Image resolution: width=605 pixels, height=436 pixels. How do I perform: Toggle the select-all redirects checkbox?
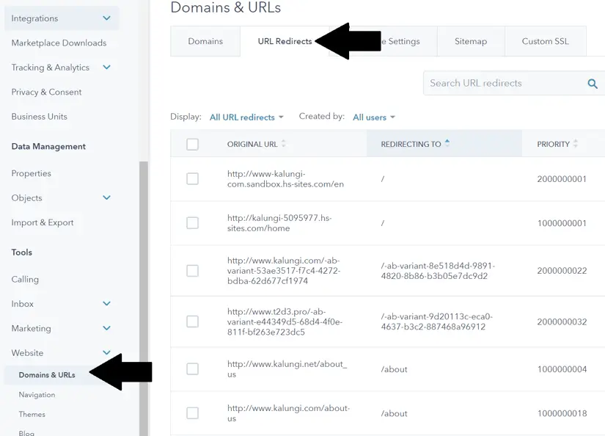click(x=192, y=144)
